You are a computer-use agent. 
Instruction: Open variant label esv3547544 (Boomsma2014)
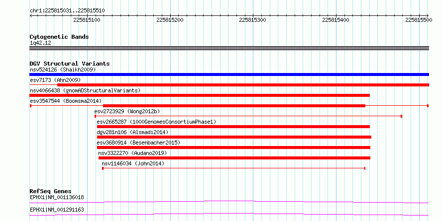click(66, 101)
